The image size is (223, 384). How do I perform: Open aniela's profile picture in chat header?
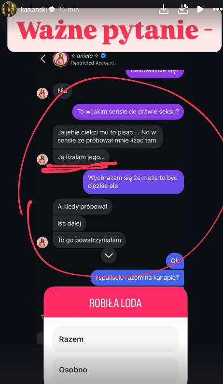[60, 59]
